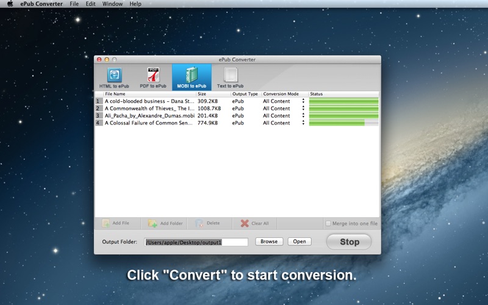Open the ePub Converter application menu
The image size is (488, 305).
[x=41, y=4]
